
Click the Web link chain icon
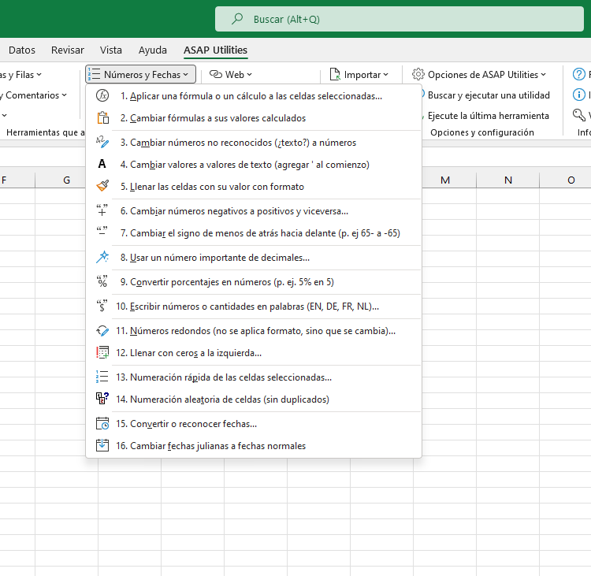click(216, 74)
